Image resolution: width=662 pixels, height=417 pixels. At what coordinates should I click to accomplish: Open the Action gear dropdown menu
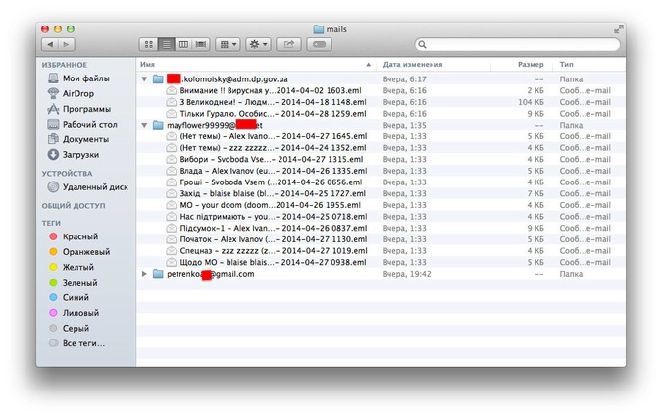pos(259,45)
